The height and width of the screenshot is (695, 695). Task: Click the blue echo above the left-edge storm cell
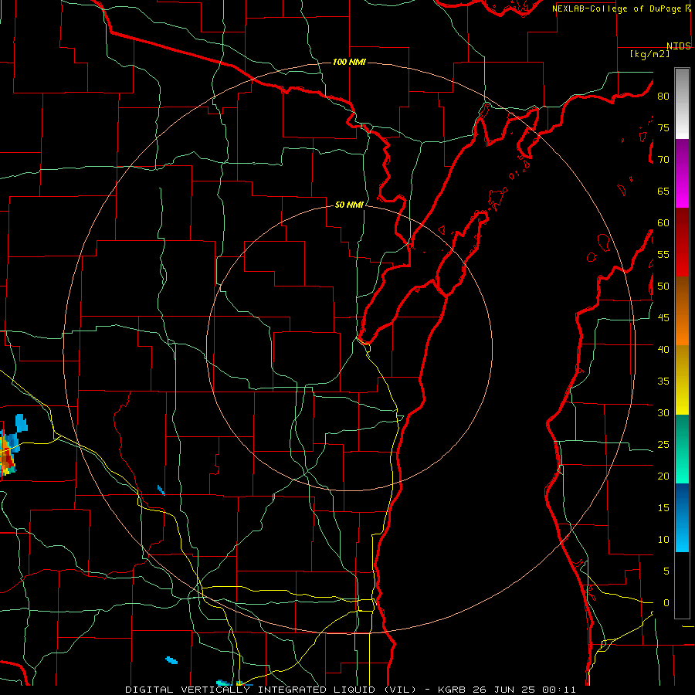pyautogui.click(x=22, y=423)
